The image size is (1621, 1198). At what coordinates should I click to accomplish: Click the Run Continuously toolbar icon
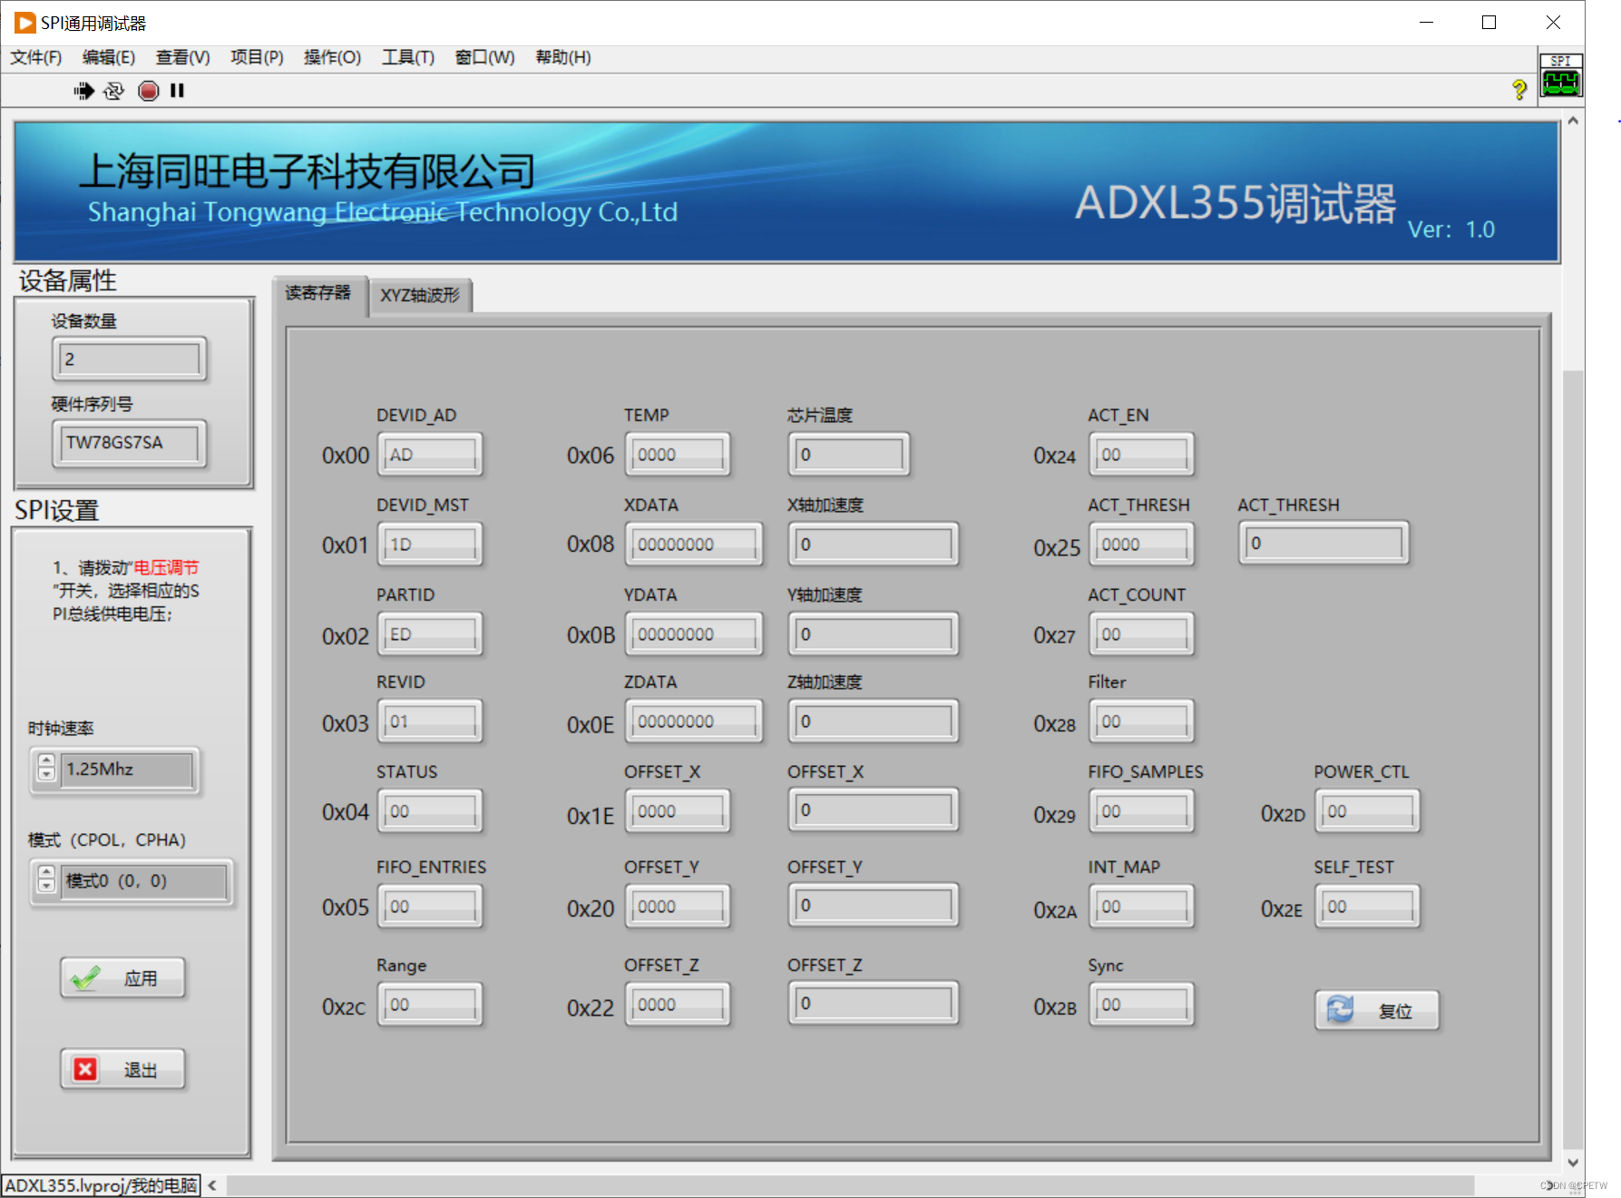pos(113,90)
